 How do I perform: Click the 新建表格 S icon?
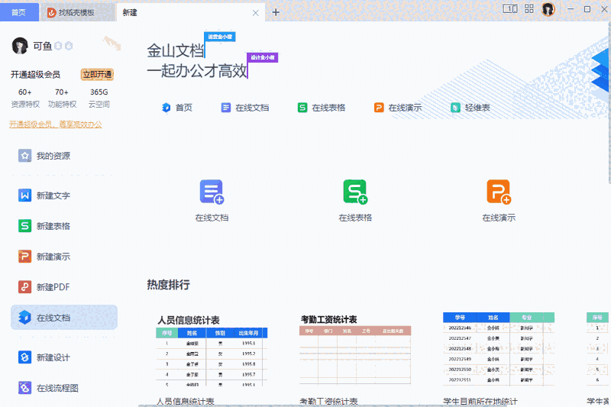[x=25, y=226]
